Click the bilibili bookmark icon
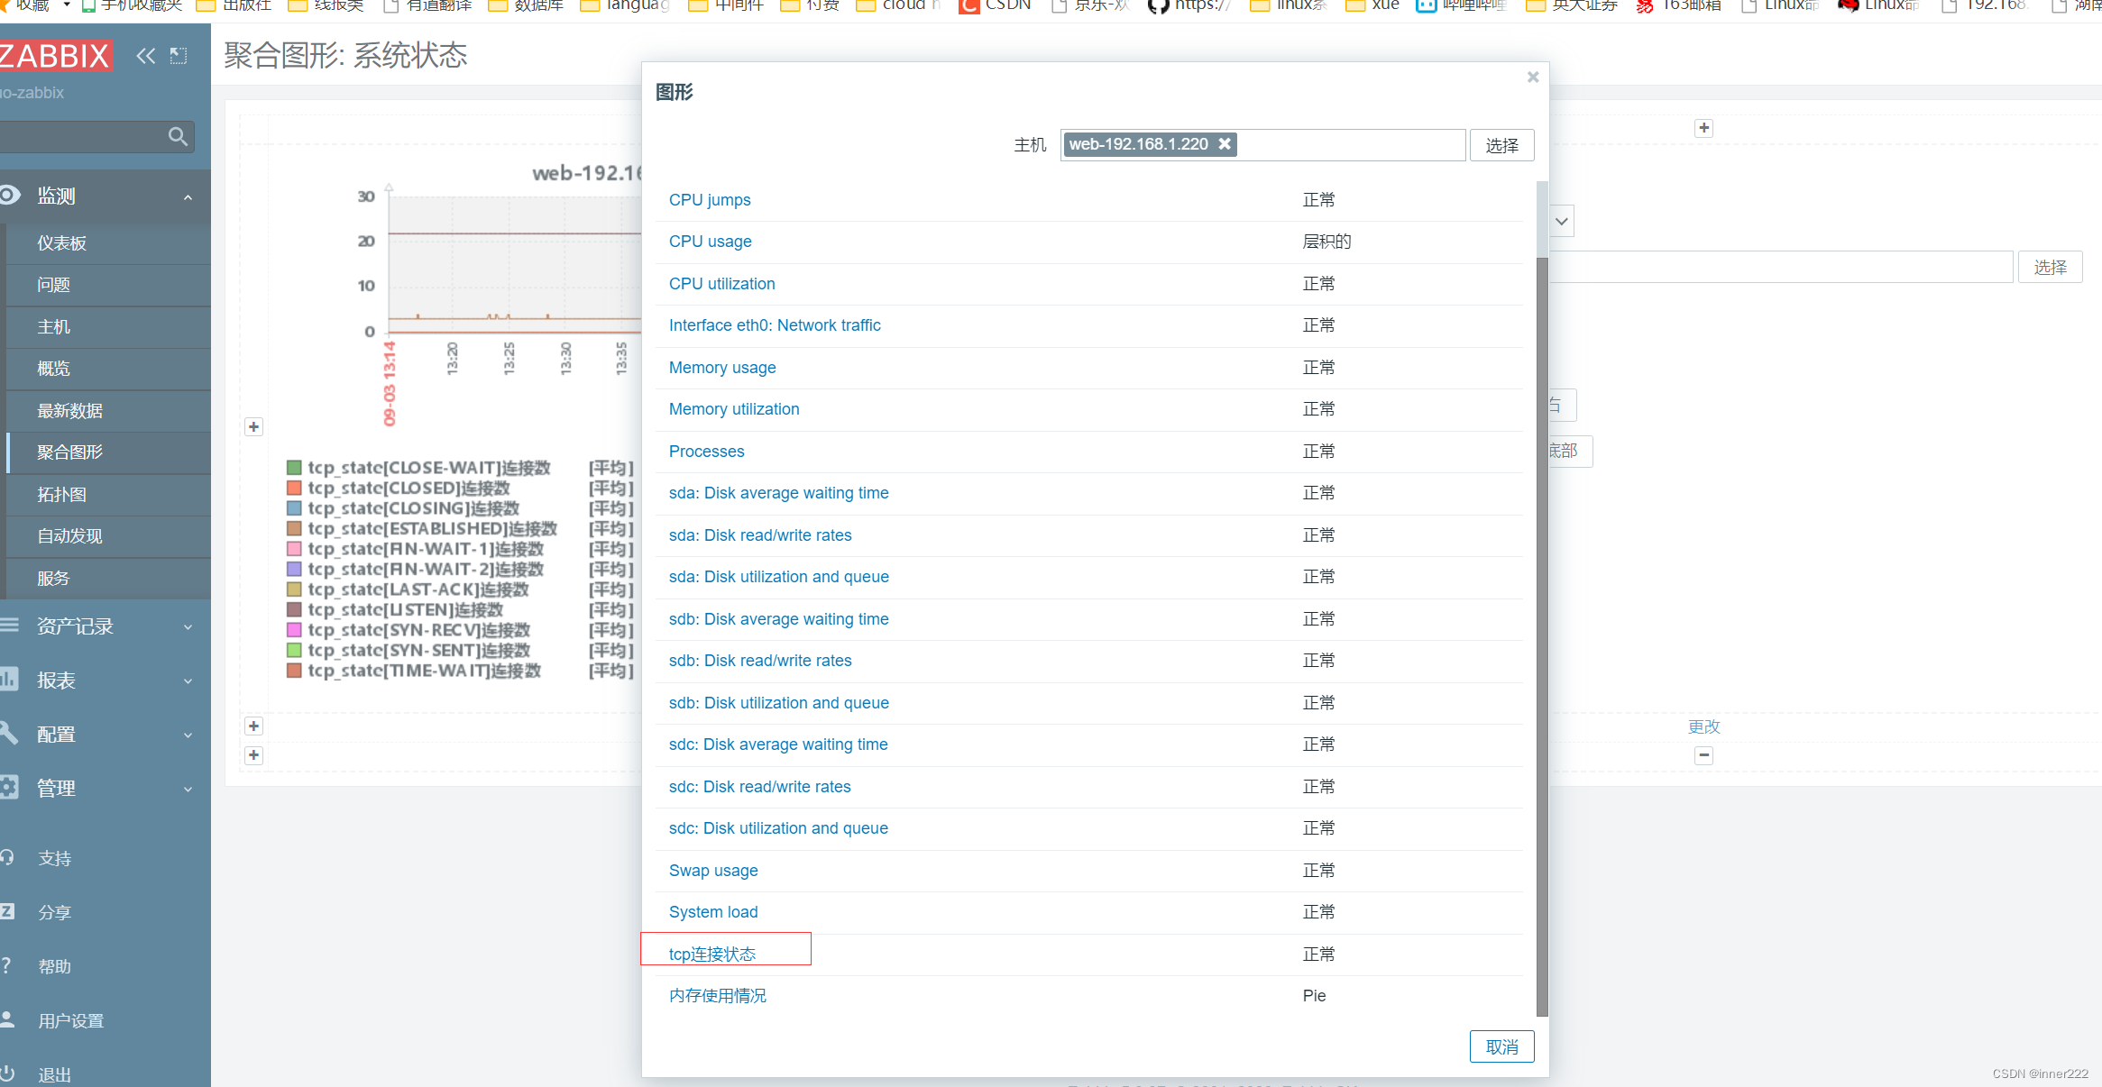This screenshot has width=2102, height=1087. (x=1426, y=5)
